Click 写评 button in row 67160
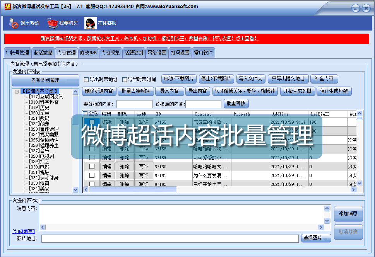Screen dimensions: 375x257 tap(144, 167)
